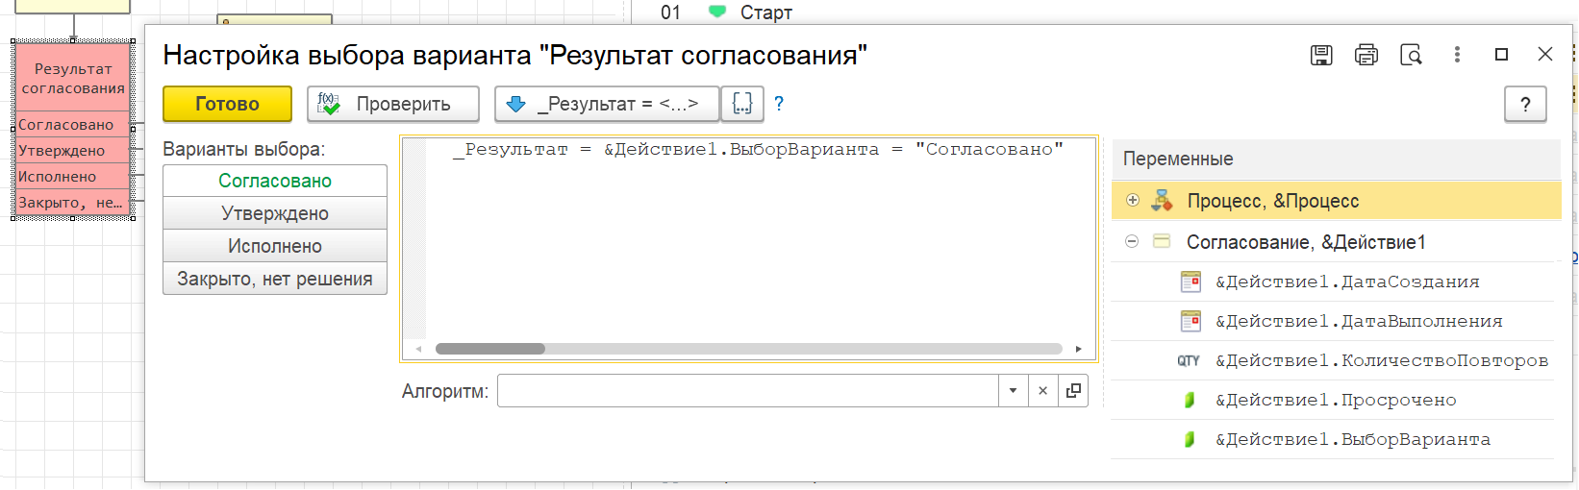The height and width of the screenshot is (490, 1579).
Task: Select the Процесс, &Процесс row
Action: [1336, 201]
